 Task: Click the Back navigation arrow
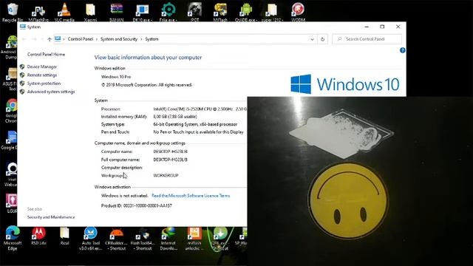[24, 39]
